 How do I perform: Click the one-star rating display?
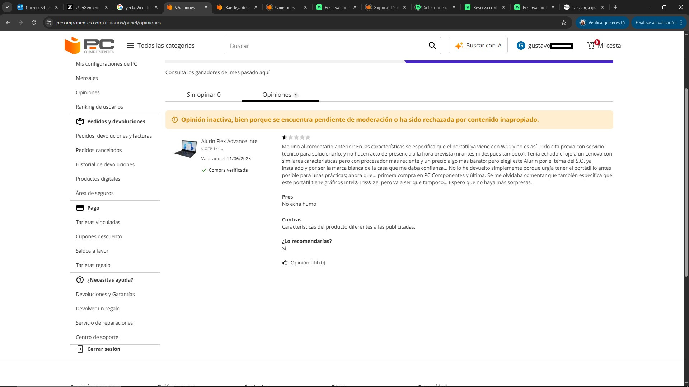click(296, 137)
